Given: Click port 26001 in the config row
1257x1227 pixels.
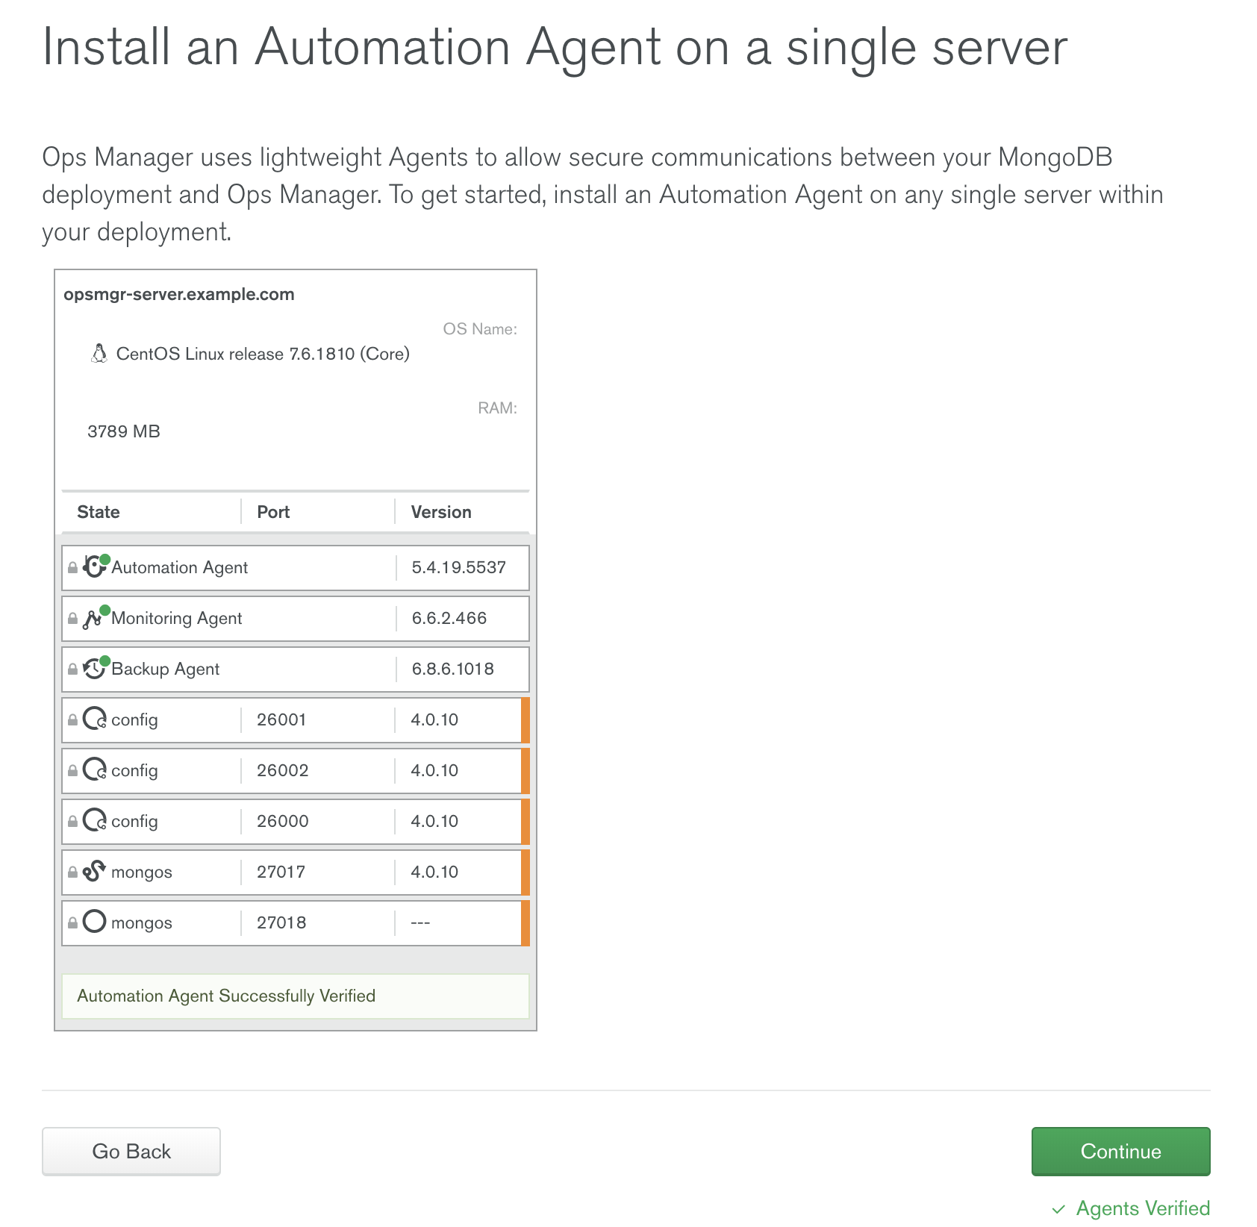Looking at the screenshot, I should (281, 719).
